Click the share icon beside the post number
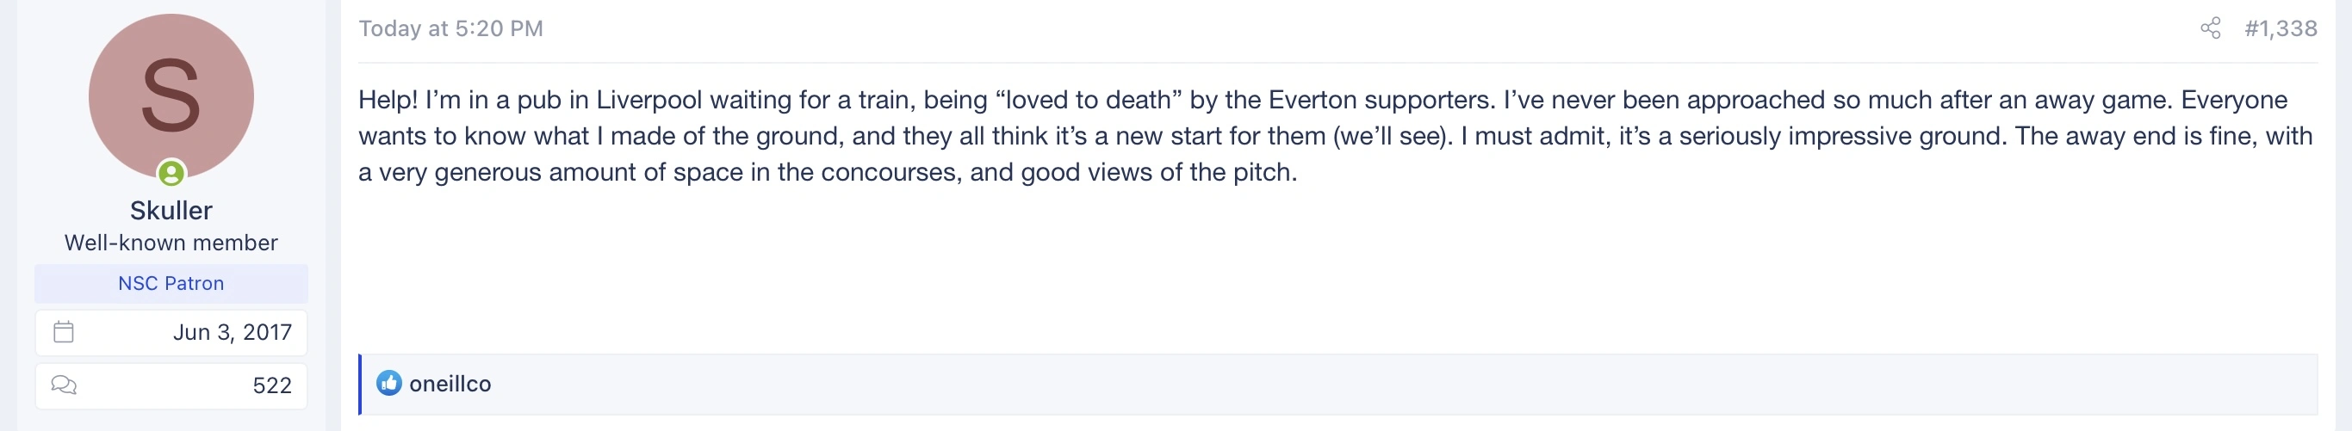2352x431 pixels. (x=2211, y=28)
